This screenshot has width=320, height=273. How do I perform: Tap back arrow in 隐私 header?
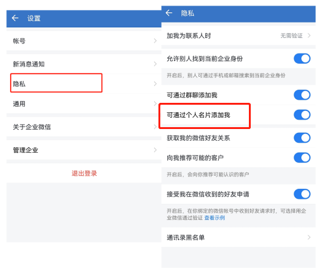coord(169,13)
